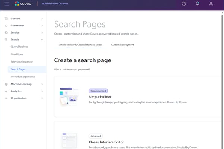Click the Organization menu label
The width and height of the screenshot is (224, 149).
(18, 98)
